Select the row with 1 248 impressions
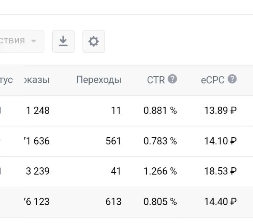This screenshot has width=253, height=223. click(127, 111)
